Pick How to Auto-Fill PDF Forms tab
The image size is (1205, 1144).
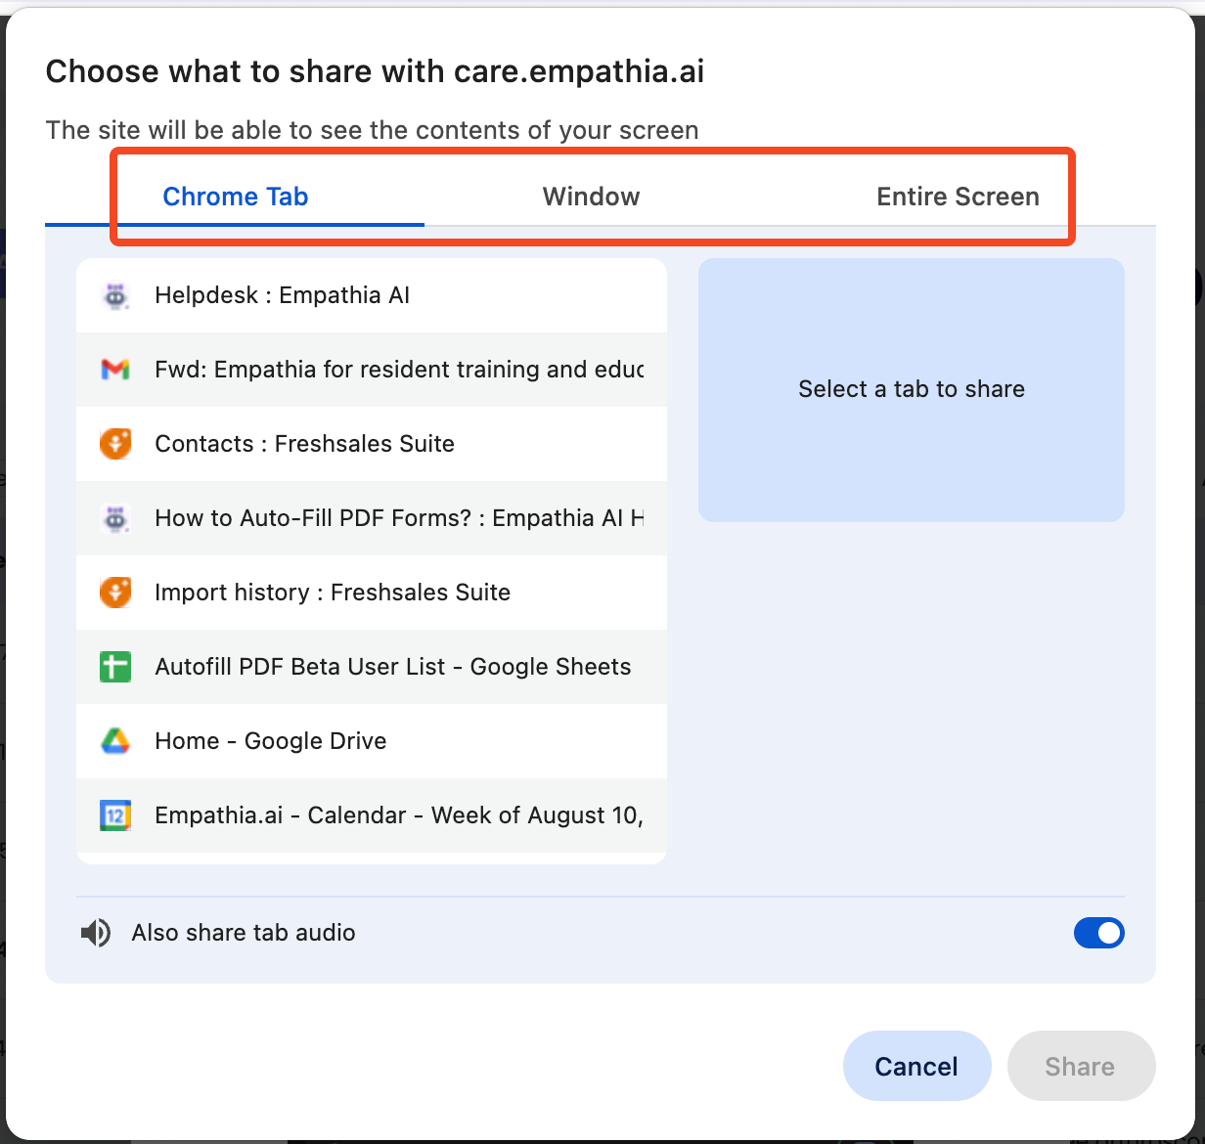coord(372,518)
